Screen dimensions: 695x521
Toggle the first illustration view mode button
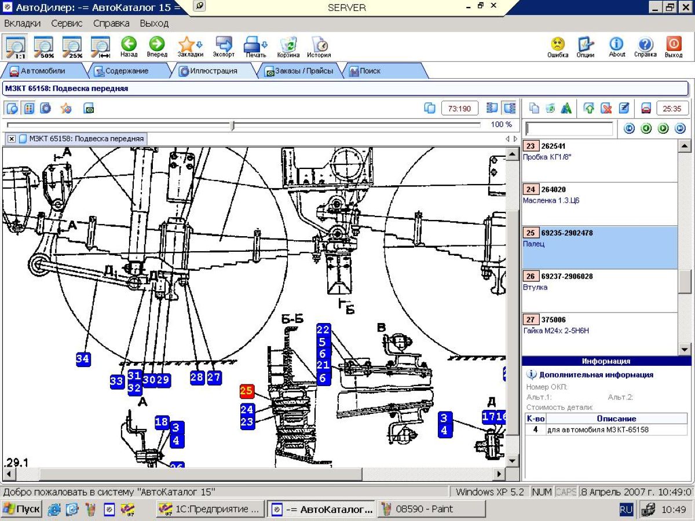pyautogui.click(x=12, y=108)
